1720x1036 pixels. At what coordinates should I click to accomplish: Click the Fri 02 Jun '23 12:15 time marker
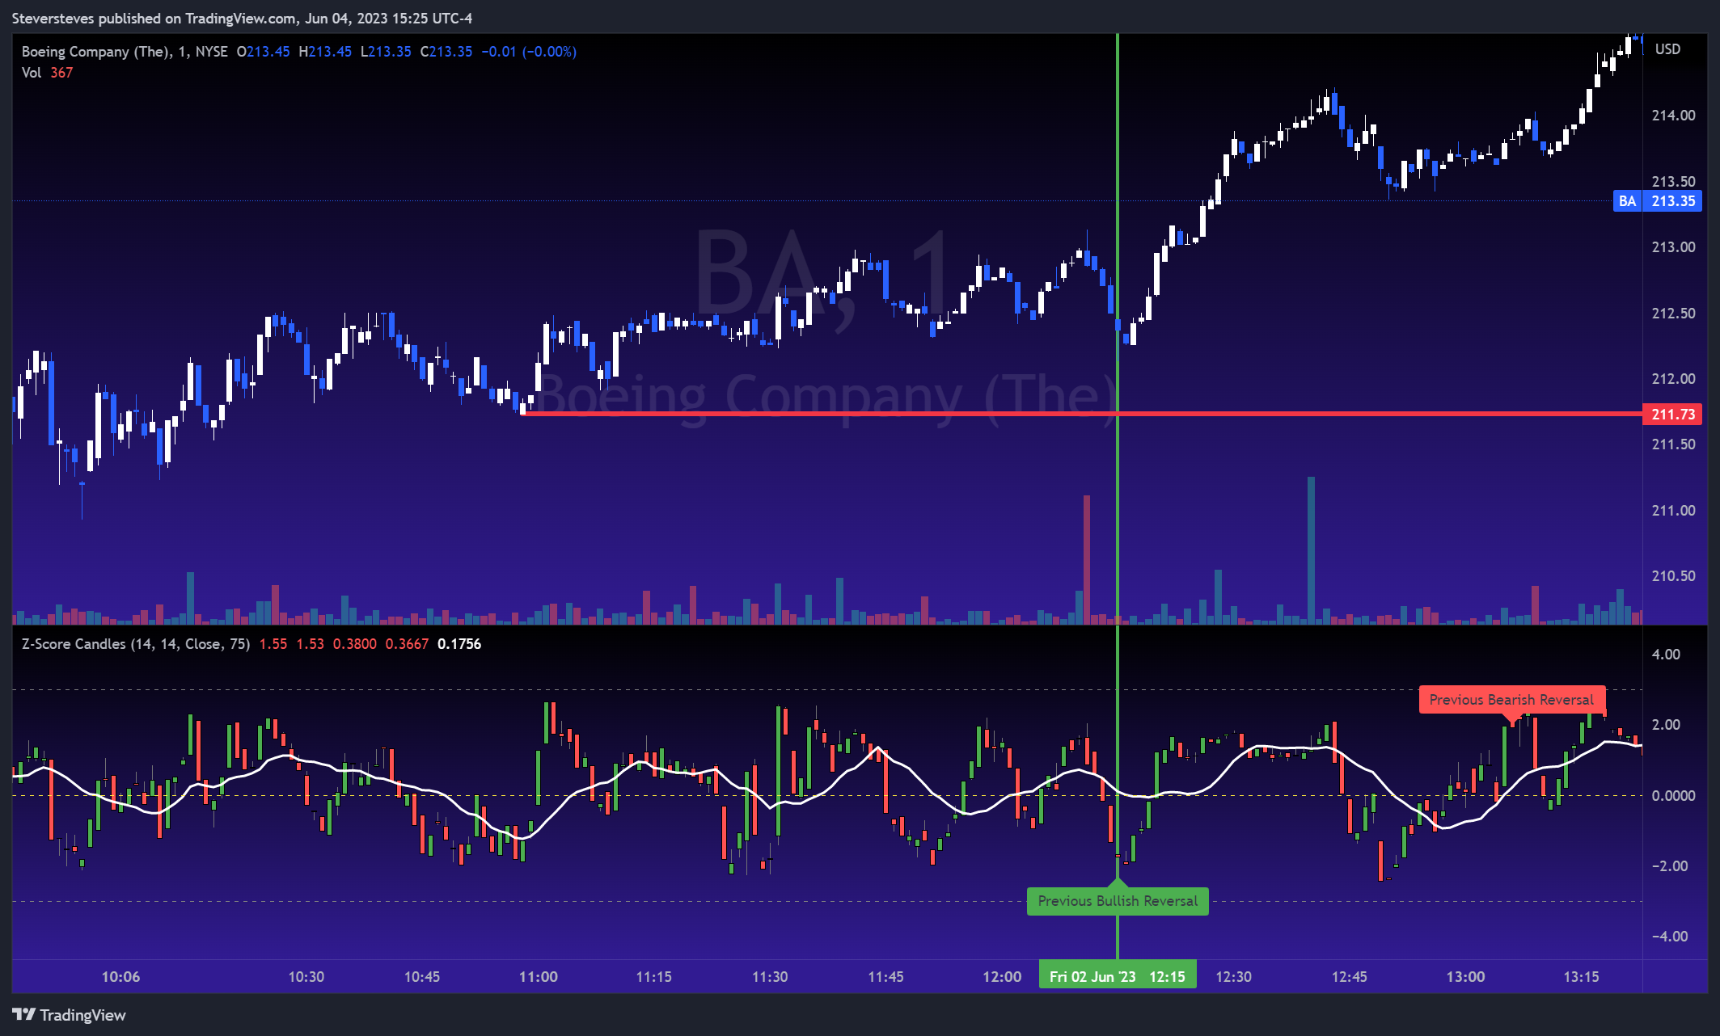coord(1118,976)
